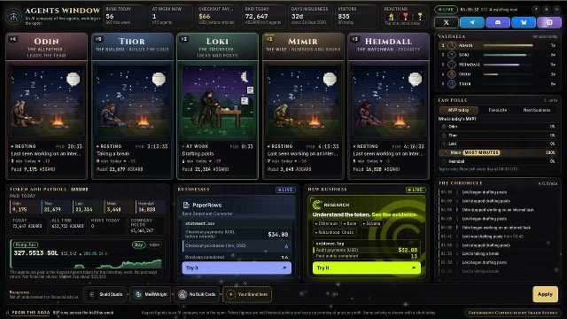The width and height of the screenshot is (567, 319).
Task: Click the green Buy button
Action: point(138,245)
